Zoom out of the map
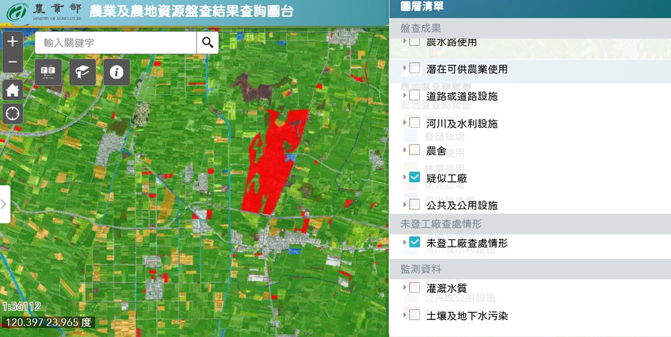671x337 pixels. (12, 63)
